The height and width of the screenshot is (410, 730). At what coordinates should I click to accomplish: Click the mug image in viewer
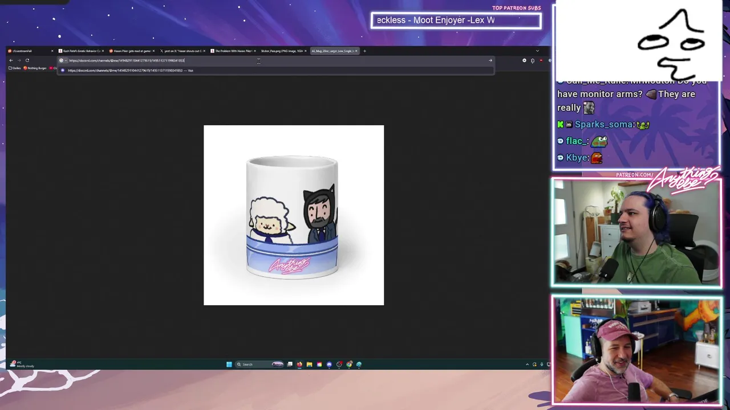tap(294, 215)
